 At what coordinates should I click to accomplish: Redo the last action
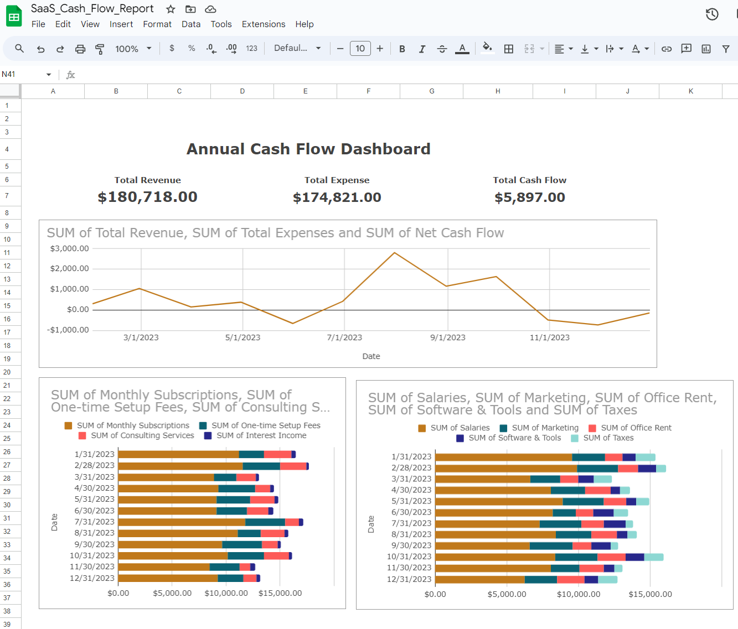[60, 49]
